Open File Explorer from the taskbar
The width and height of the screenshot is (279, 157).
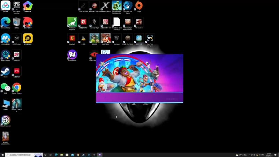point(62,155)
